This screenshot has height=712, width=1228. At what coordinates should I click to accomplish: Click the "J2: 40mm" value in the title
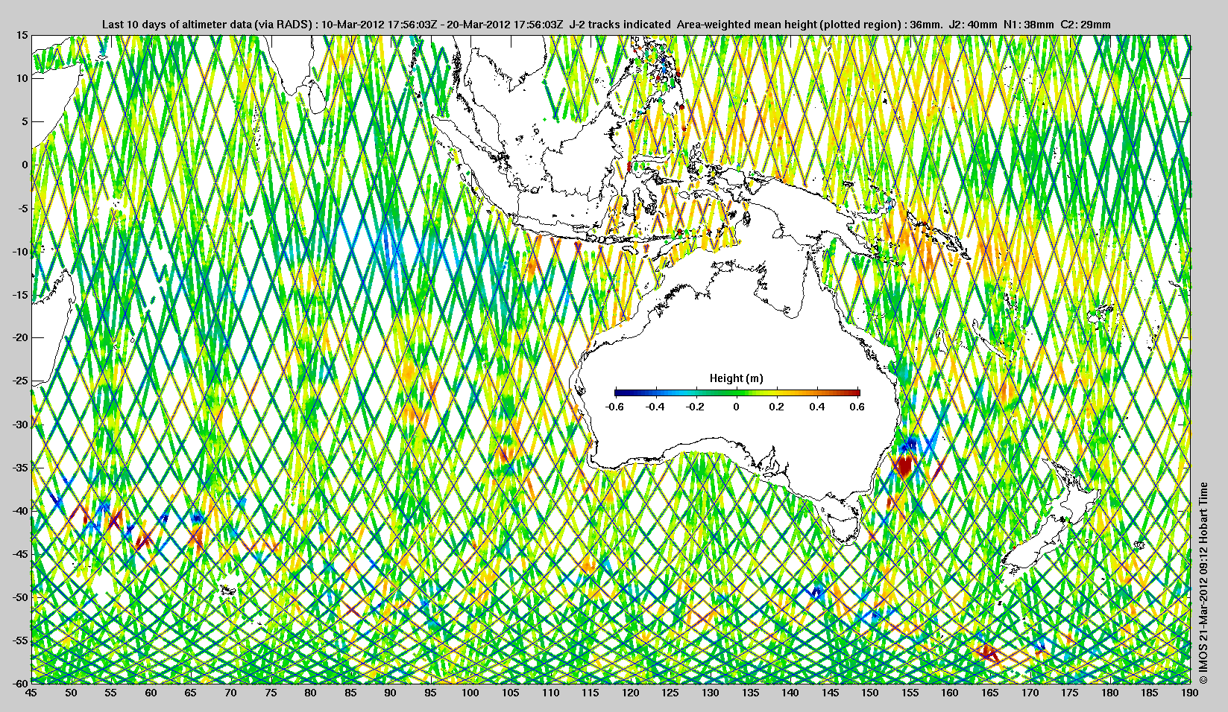[x=972, y=25]
